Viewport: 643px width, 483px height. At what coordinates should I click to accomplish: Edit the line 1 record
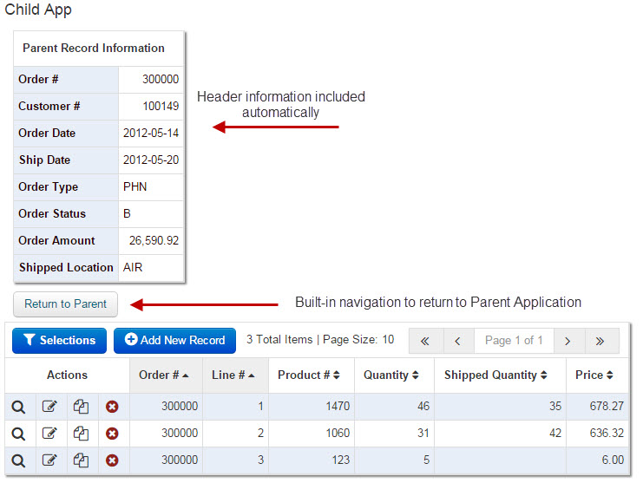pyautogui.click(x=49, y=407)
